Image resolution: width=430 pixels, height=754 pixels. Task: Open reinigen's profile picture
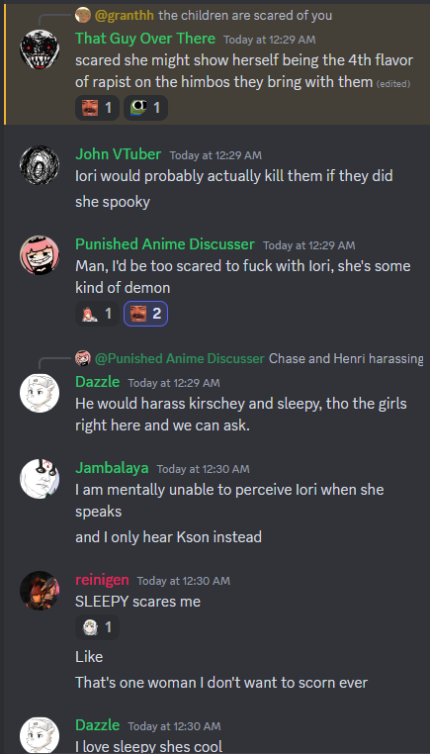pos(40,591)
